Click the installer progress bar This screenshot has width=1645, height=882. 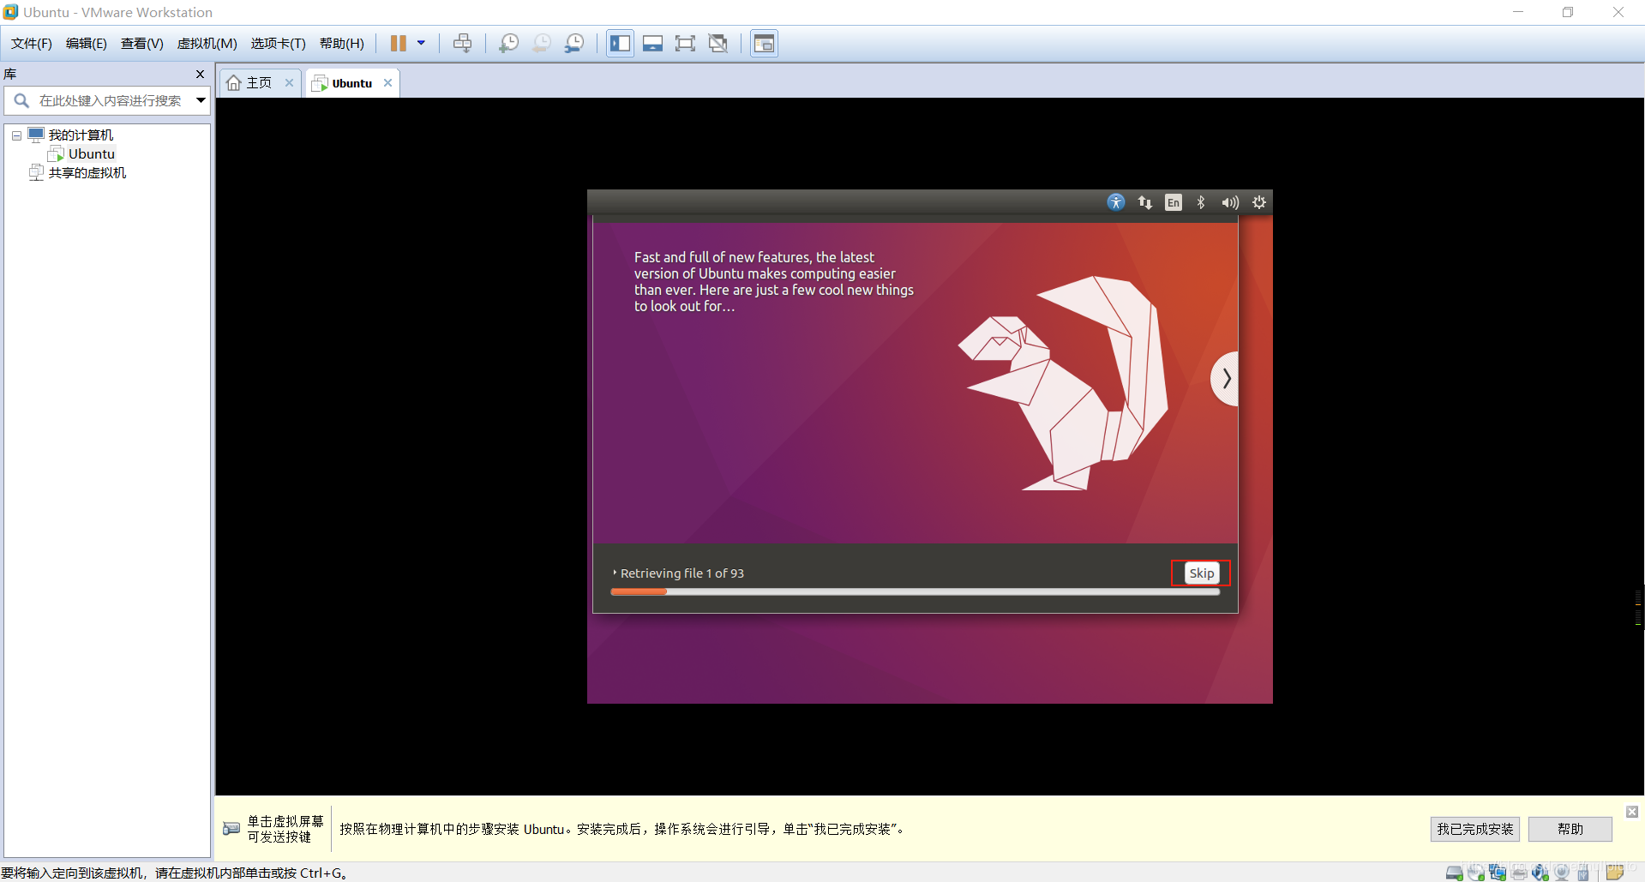coord(915,591)
